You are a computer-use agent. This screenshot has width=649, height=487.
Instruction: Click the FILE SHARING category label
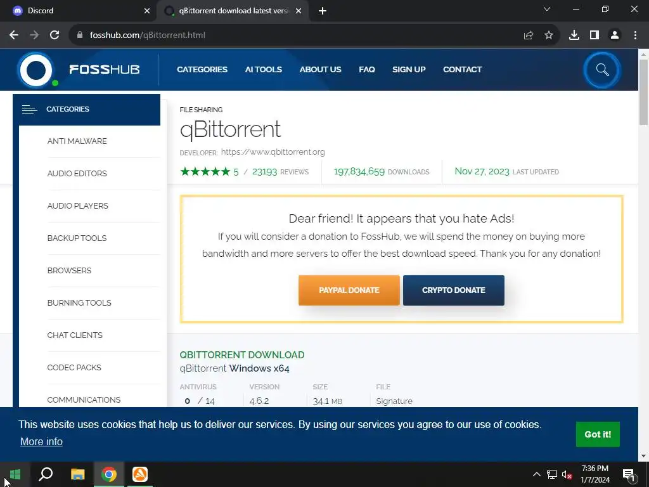click(201, 110)
